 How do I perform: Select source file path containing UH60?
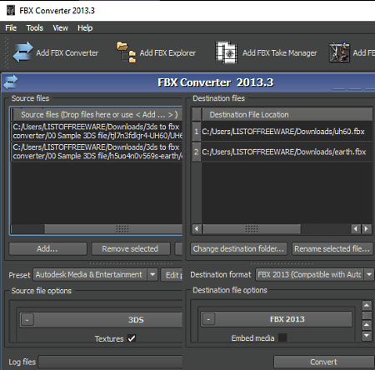[97, 132]
